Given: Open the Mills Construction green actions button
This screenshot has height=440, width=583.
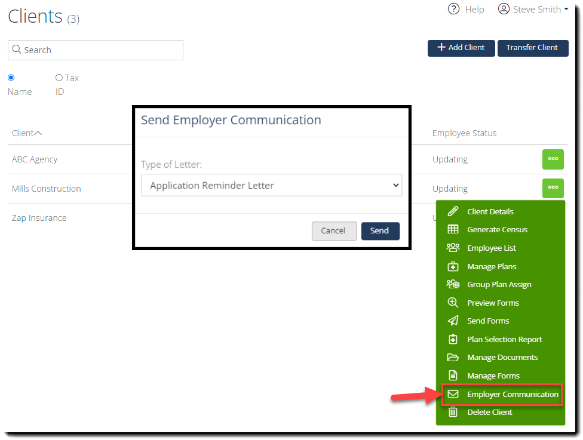Looking at the screenshot, I should point(553,188).
